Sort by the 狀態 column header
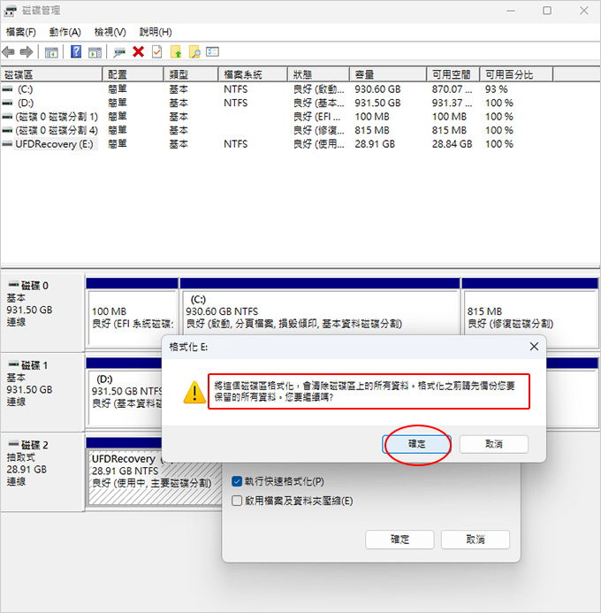Image resolution: width=601 pixels, height=613 pixels. [318, 74]
